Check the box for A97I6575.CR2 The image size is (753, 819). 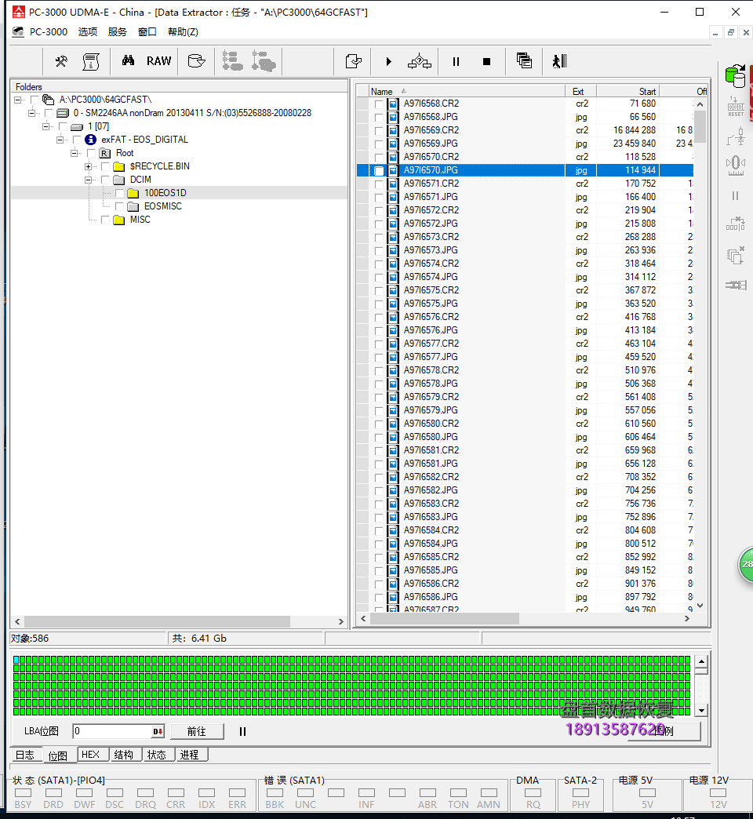click(x=379, y=290)
